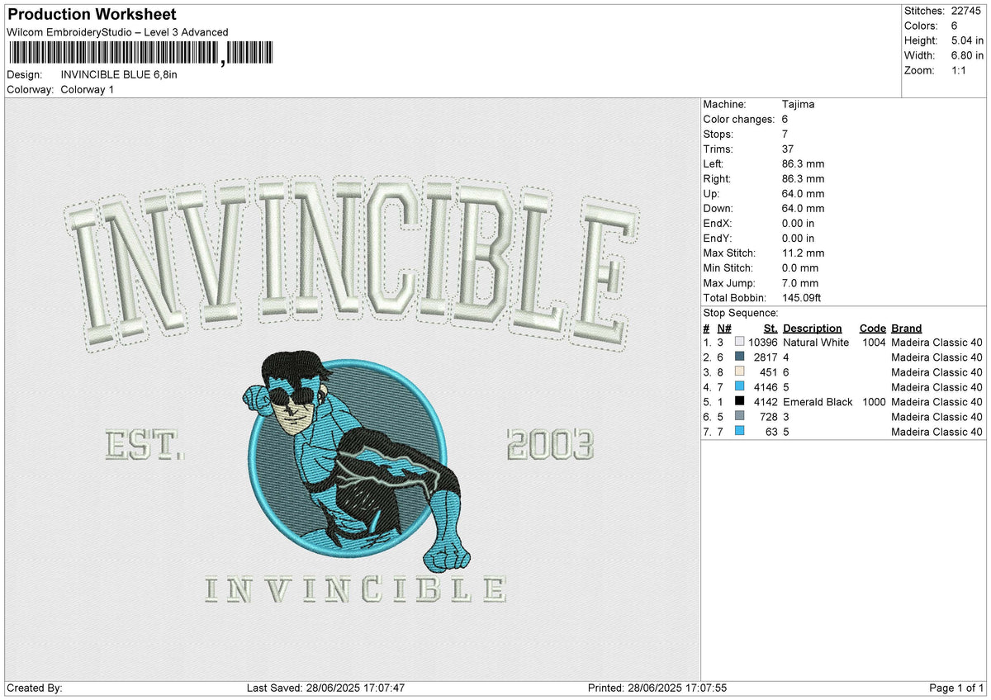
Task: Click the 'Brand' column header
Action: coord(907,328)
